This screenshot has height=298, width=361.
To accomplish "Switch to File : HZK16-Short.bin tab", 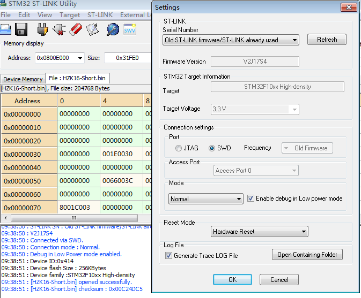I will (x=77, y=78).
